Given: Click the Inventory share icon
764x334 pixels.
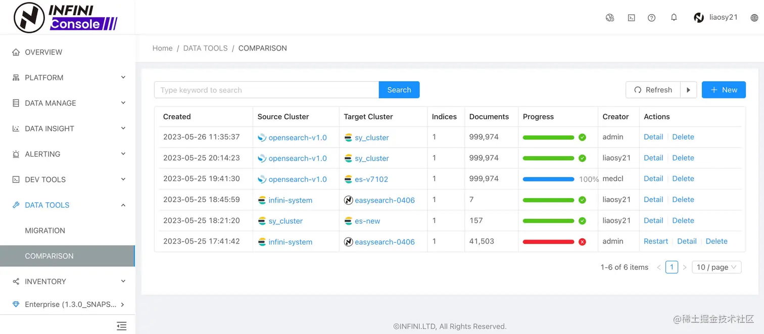Looking at the screenshot, I should click(x=16, y=281).
